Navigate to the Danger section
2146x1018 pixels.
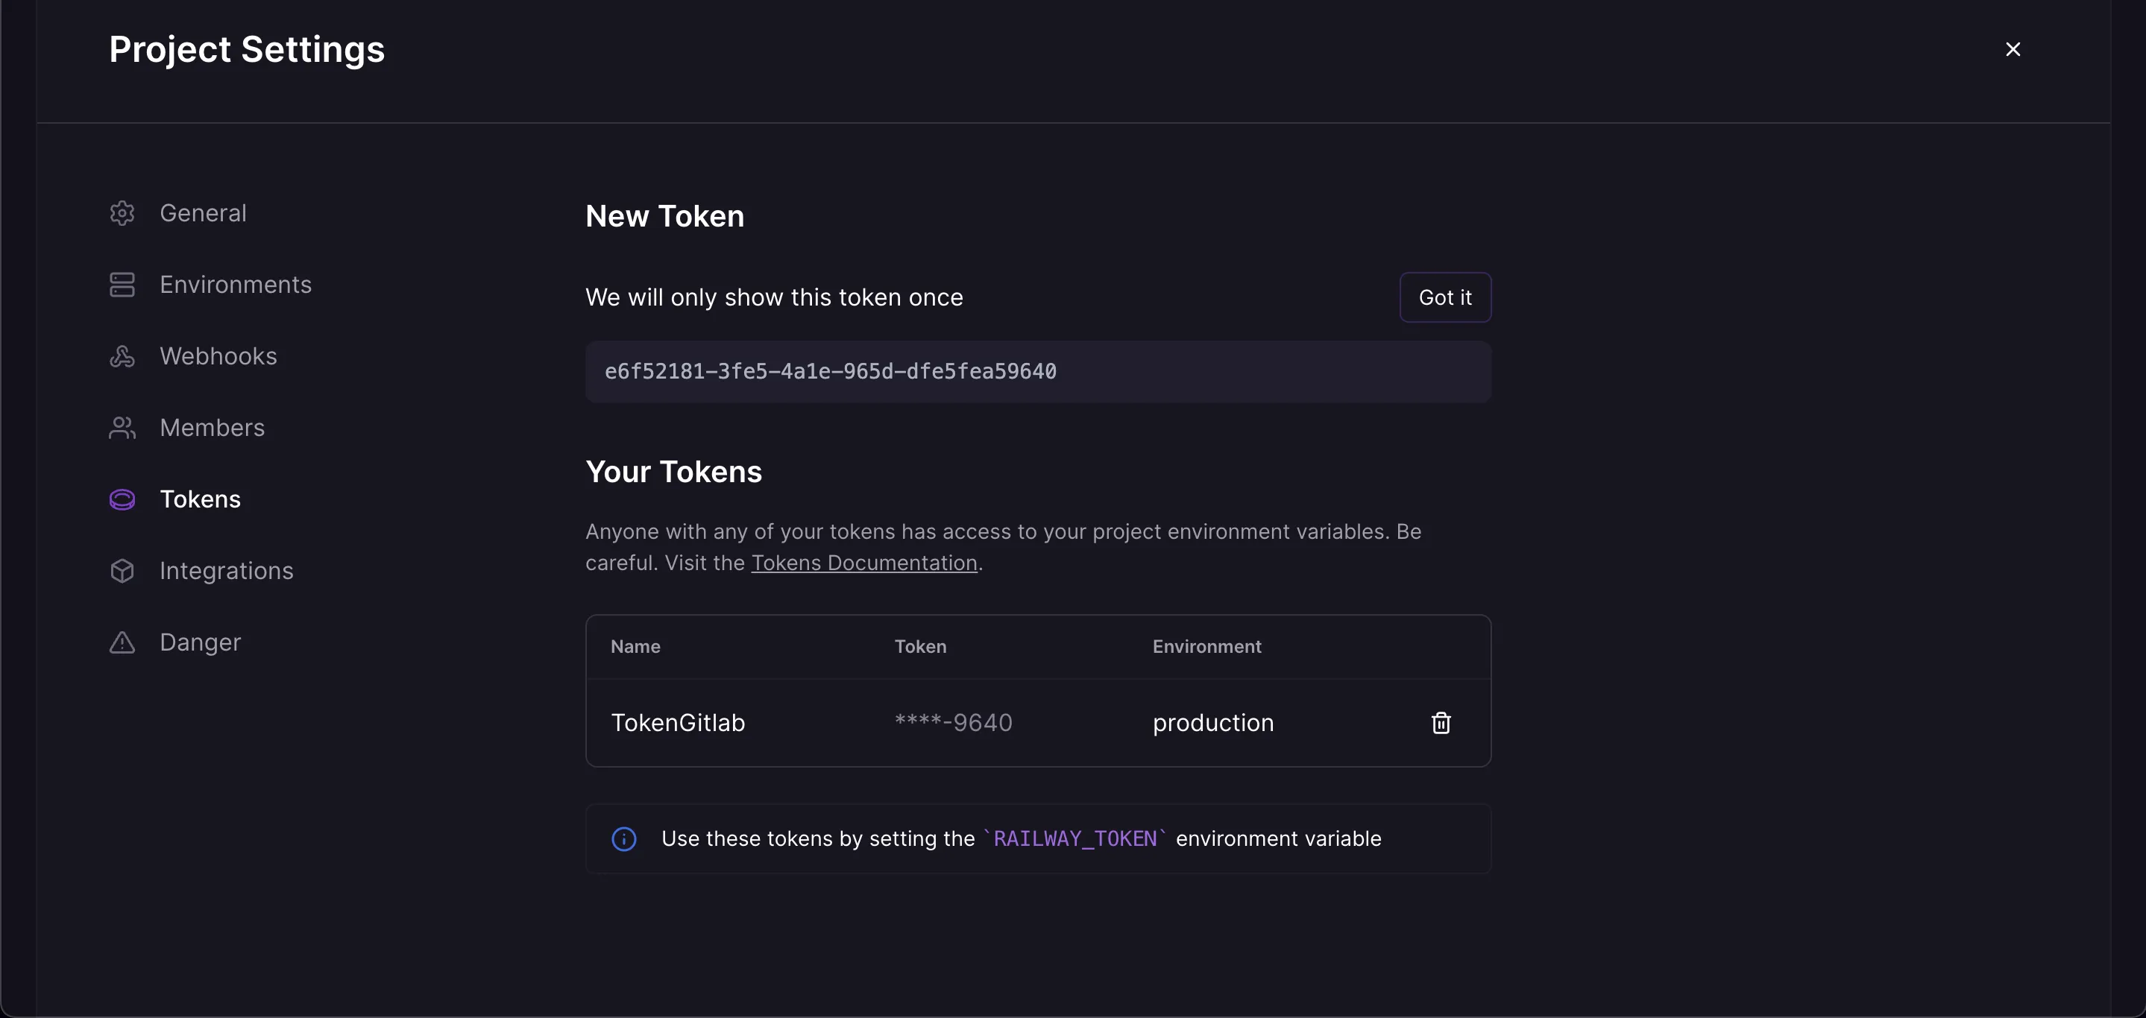point(200,642)
